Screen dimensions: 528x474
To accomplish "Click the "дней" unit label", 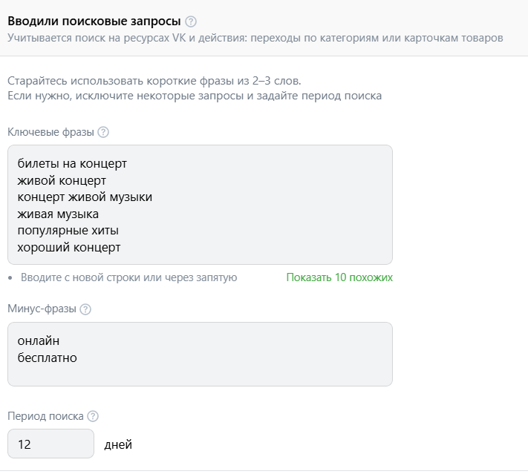I will click(118, 445).
